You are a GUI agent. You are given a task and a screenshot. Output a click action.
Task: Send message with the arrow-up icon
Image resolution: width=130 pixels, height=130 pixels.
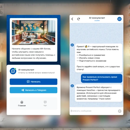coord(120,111)
